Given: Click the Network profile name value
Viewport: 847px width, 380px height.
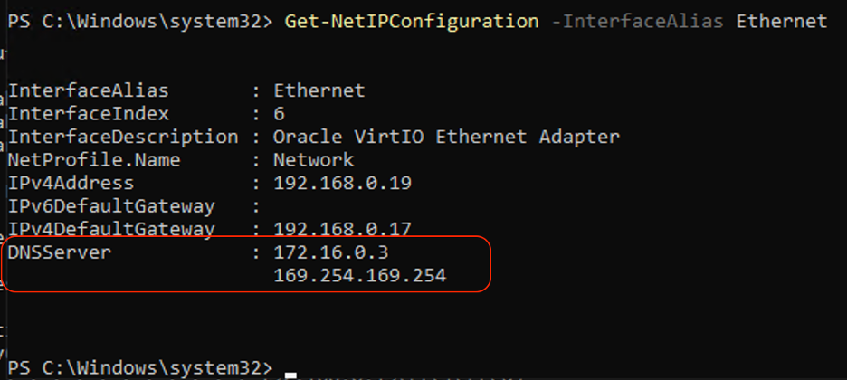Looking at the screenshot, I should pos(313,160).
